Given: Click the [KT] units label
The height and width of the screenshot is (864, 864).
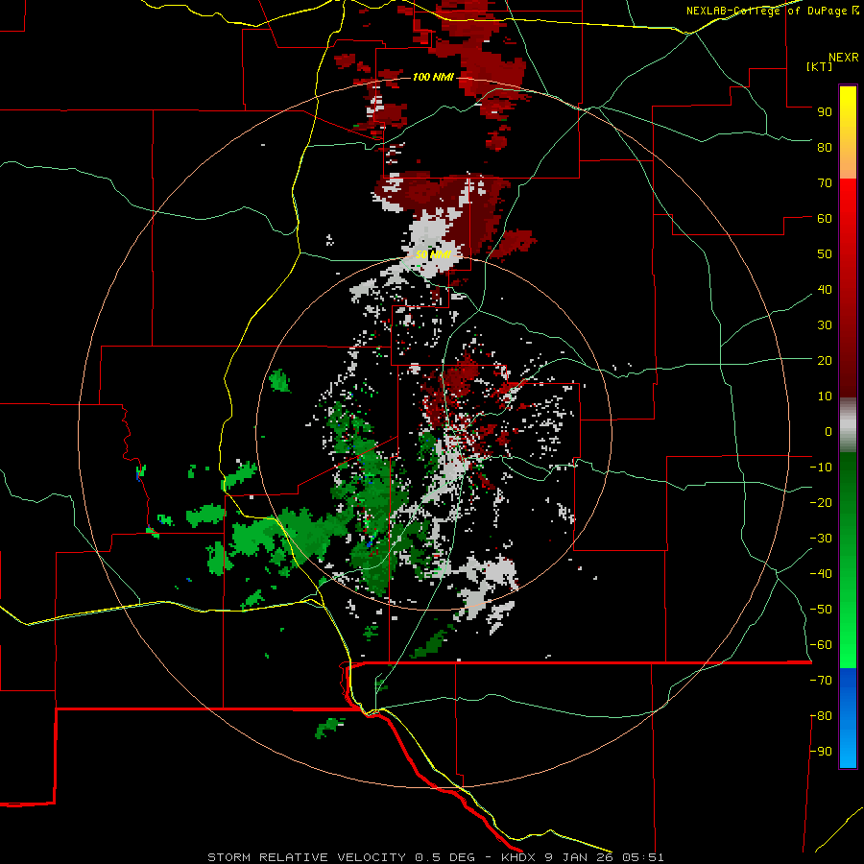Looking at the screenshot, I should click(x=820, y=66).
